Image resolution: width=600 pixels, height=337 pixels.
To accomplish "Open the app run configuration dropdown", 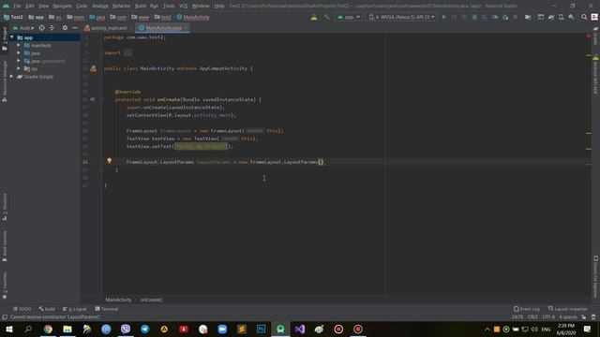I will click(348, 17).
